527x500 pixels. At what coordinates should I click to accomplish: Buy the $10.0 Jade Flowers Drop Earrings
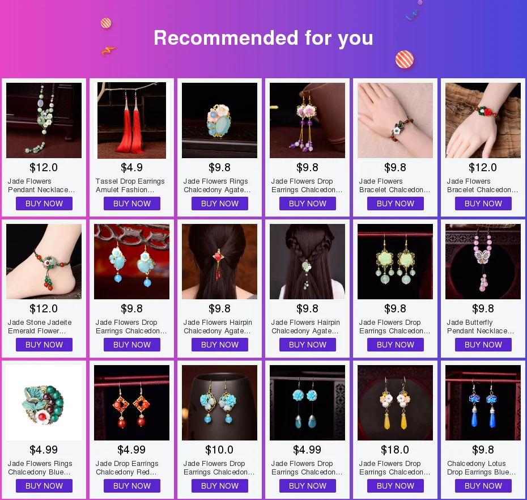pos(219,486)
